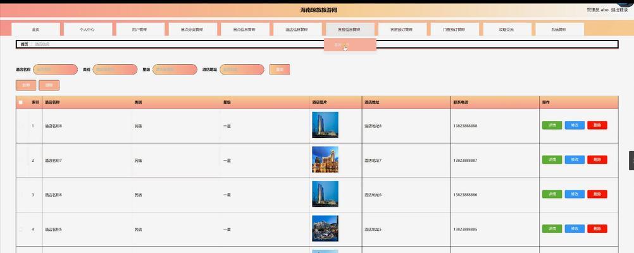Focus the 星级 search field
Image resolution: width=634 pixels, height=253 pixels.
coord(175,70)
